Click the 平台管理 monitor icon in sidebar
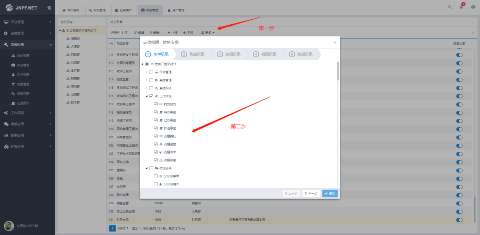 pyautogui.click(x=6, y=22)
